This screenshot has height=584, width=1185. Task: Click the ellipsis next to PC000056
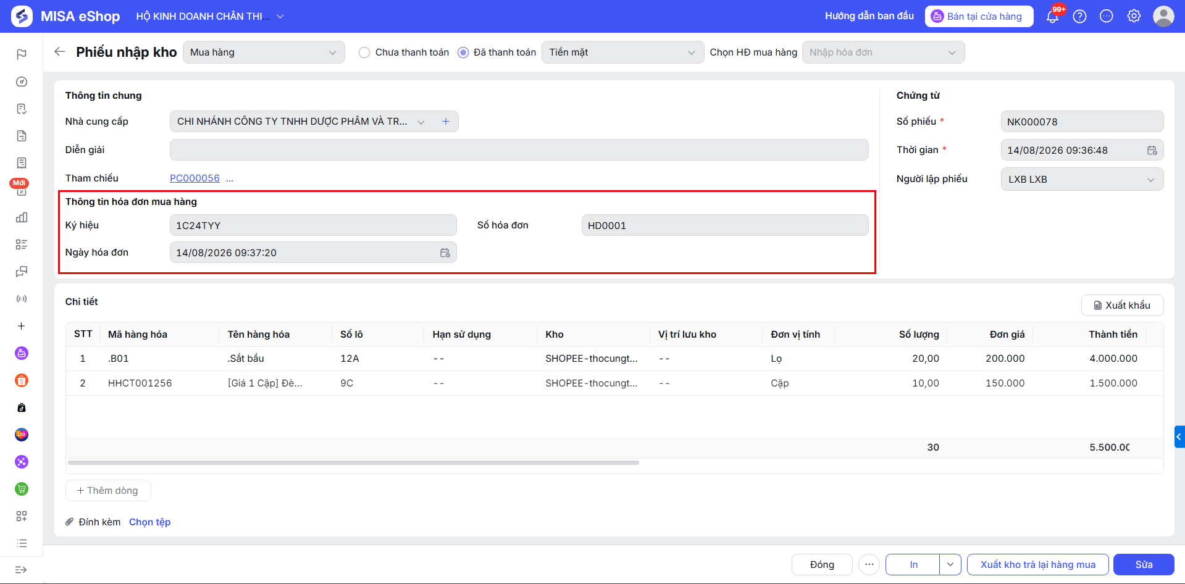click(230, 178)
